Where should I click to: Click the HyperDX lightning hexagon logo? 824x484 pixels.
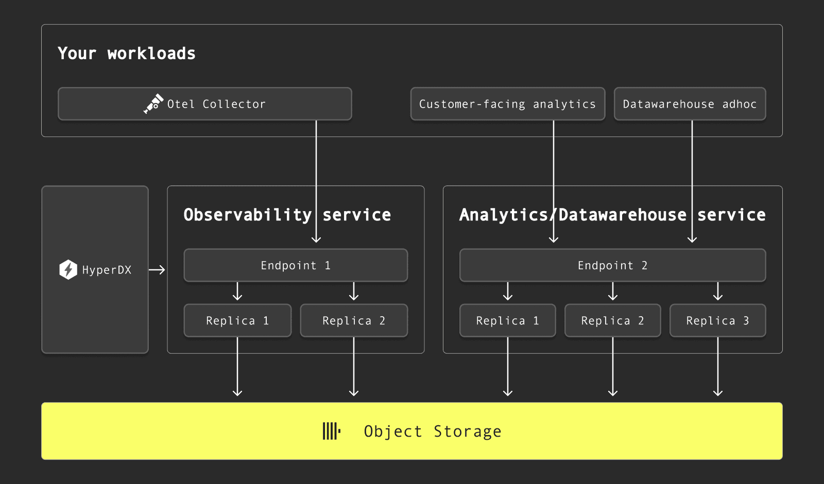point(68,270)
